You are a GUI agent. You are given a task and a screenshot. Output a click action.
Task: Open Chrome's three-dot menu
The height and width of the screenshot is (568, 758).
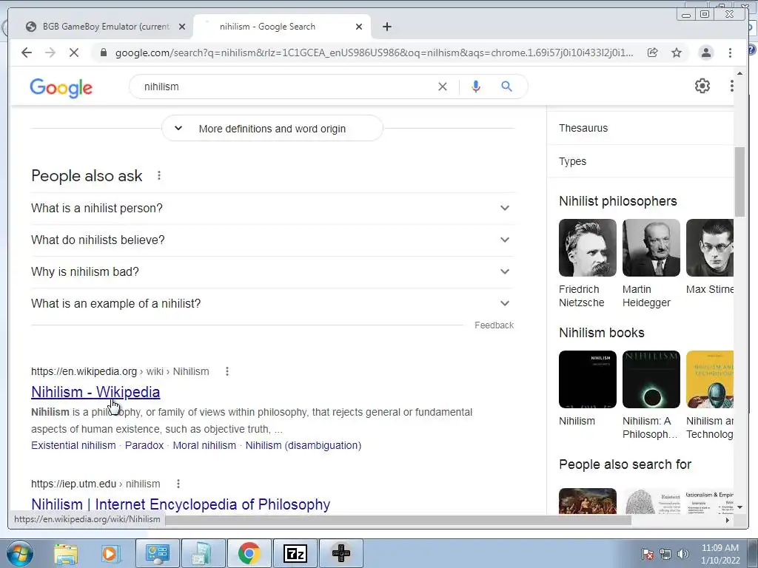pyautogui.click(x=730, y=53)
